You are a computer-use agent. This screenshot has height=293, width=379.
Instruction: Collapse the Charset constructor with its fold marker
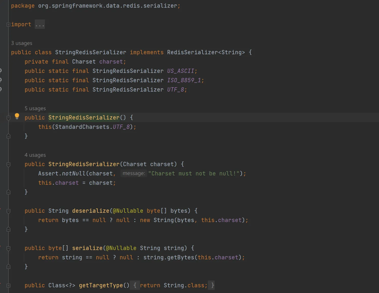tap(8, 164)
